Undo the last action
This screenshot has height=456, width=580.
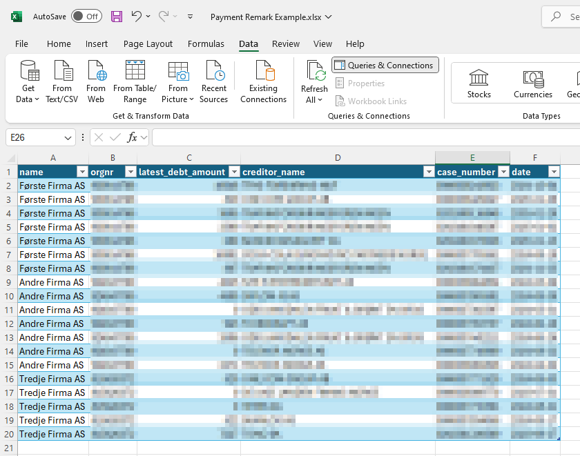pos(137,17)
